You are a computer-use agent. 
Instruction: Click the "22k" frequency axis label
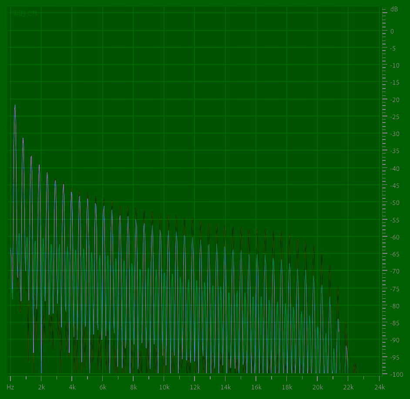coord(348,387)
